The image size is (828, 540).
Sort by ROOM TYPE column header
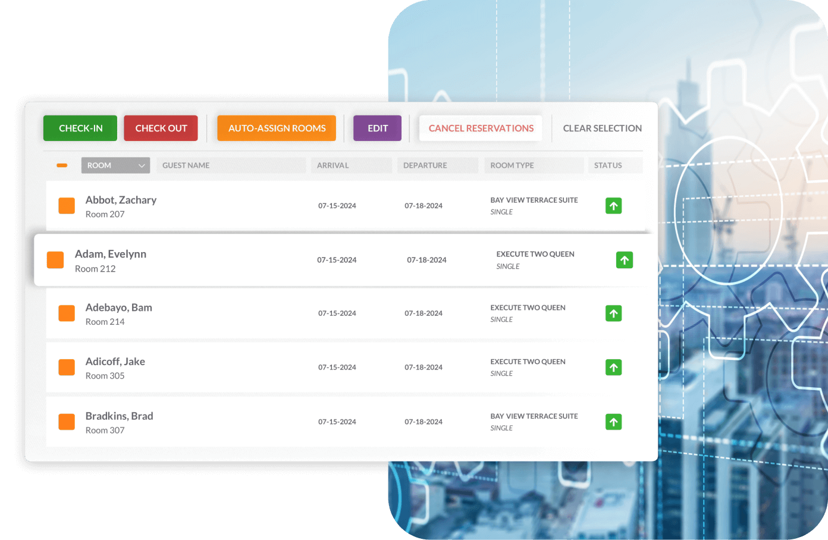click(534, 165)
